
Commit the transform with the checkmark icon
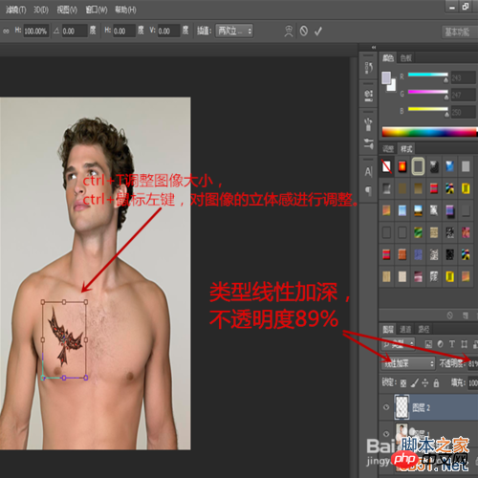(318, 31)
